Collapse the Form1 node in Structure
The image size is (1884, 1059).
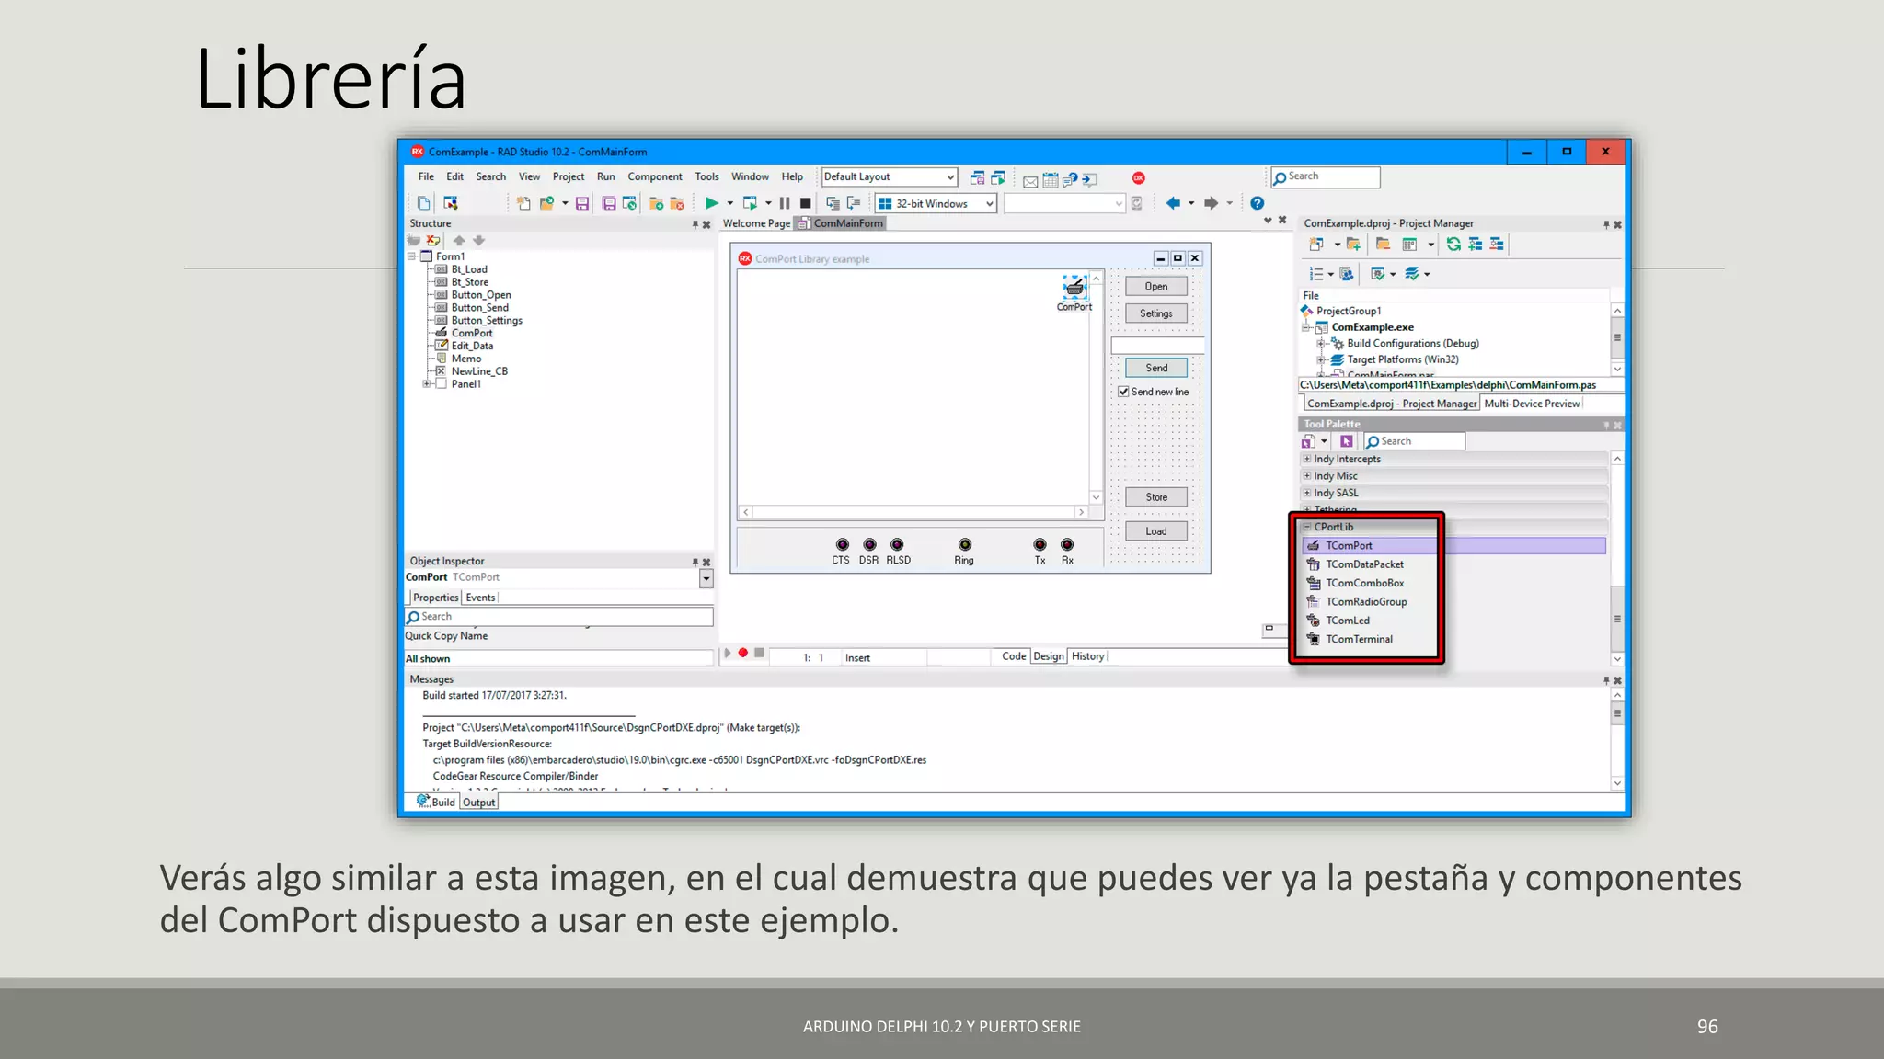click(412, 256)
